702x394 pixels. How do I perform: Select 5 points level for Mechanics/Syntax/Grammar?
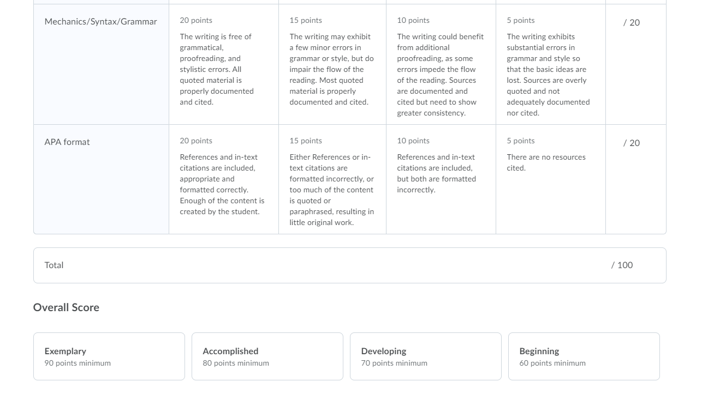(551, 64)
